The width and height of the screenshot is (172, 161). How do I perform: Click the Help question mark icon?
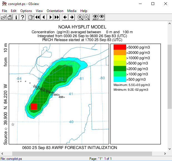23,17
